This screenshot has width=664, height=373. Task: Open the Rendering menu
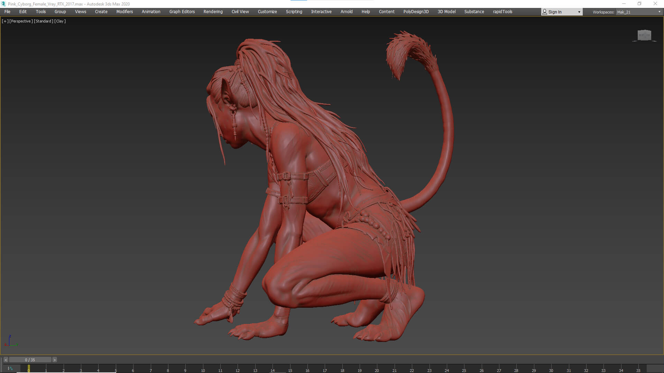pyautogui.click(x=213, y=12)
